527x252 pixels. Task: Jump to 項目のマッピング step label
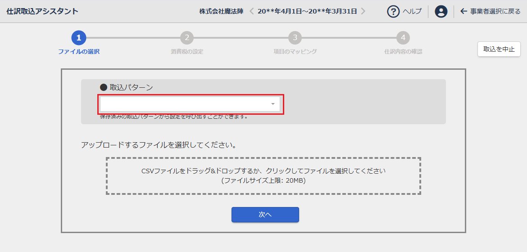pos(295,52)
